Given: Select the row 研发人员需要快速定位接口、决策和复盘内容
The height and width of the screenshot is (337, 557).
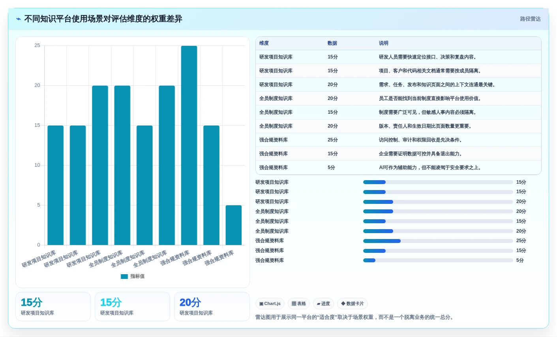Looking at the screenshot, I should pos(398,57).
